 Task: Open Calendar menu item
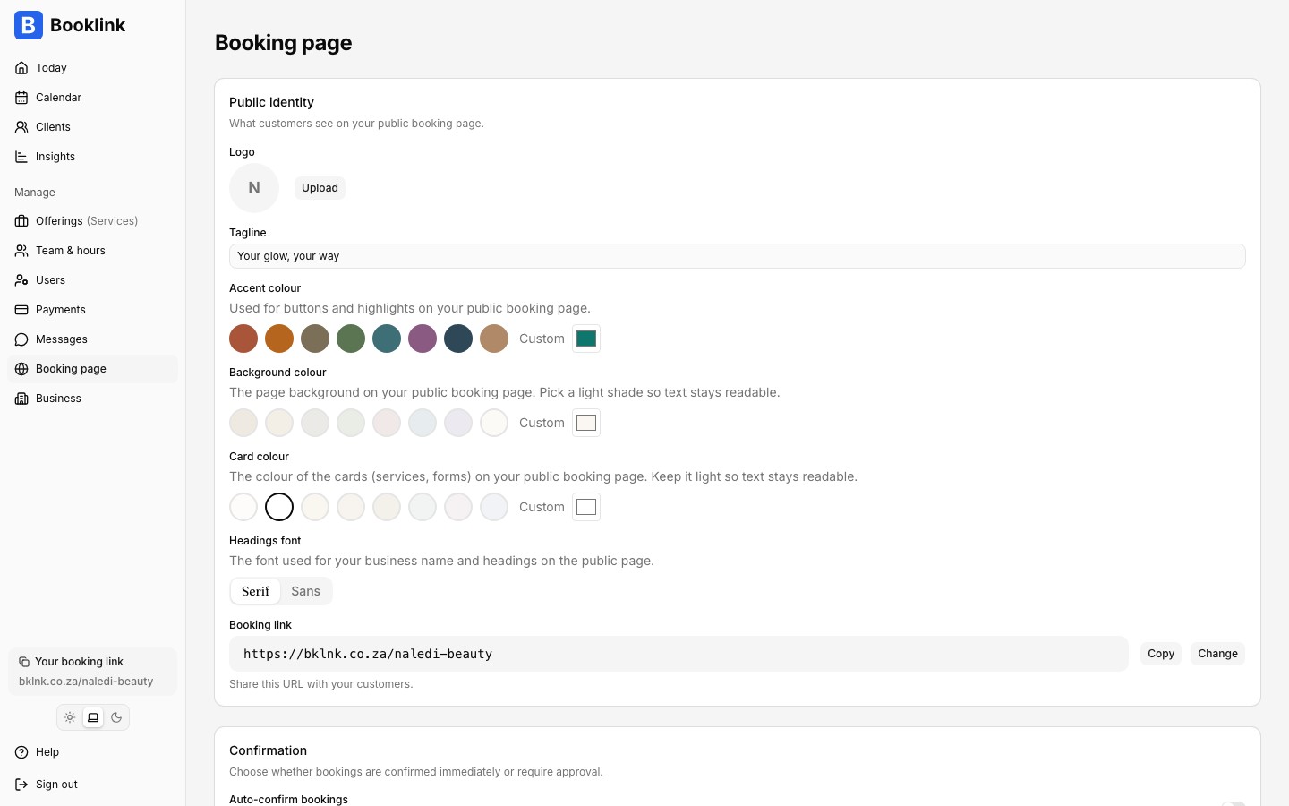point(93,98)
